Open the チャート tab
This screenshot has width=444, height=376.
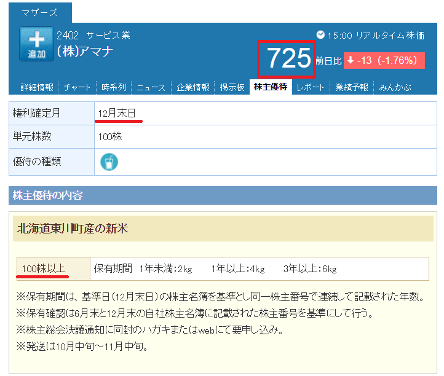77,87
